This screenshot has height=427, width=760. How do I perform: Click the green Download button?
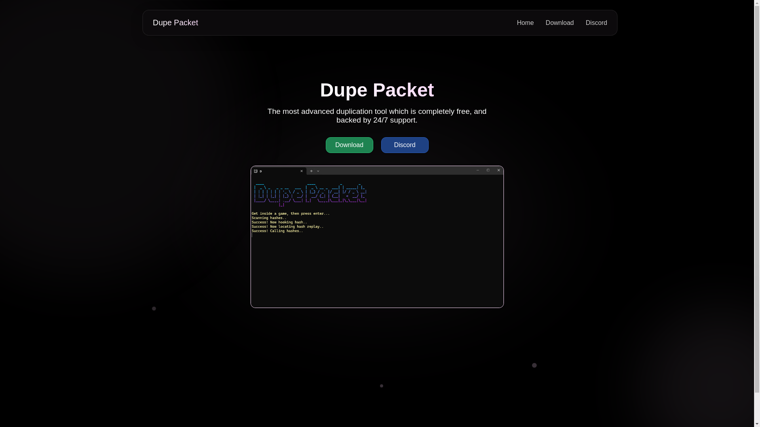coord(349,145)
